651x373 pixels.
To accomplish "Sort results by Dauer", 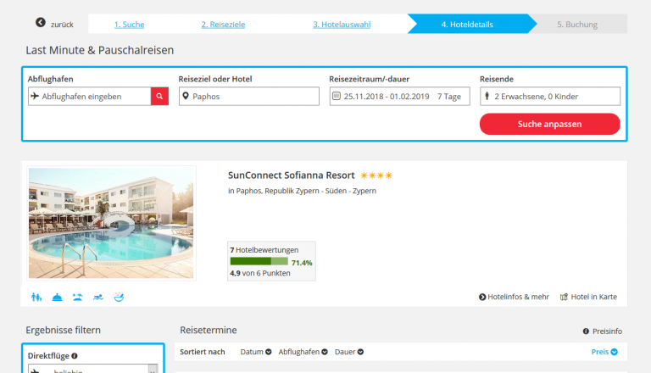I will [349, 352].
